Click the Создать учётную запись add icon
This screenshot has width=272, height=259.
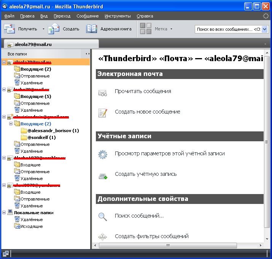coord(103,177)
